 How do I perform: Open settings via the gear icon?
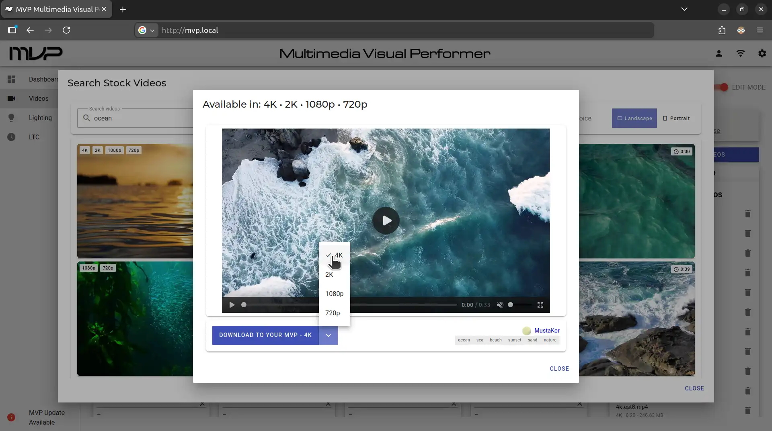pos(762,53)
